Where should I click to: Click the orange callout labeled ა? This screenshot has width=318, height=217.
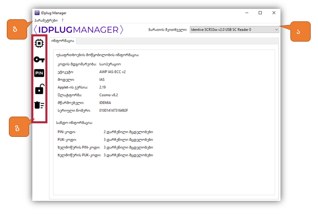click(x=299, y=31)
